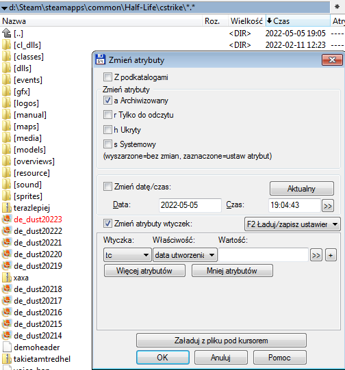Open the path bar directory history arrow
The image size is (345, 370).
coord(4,8)
